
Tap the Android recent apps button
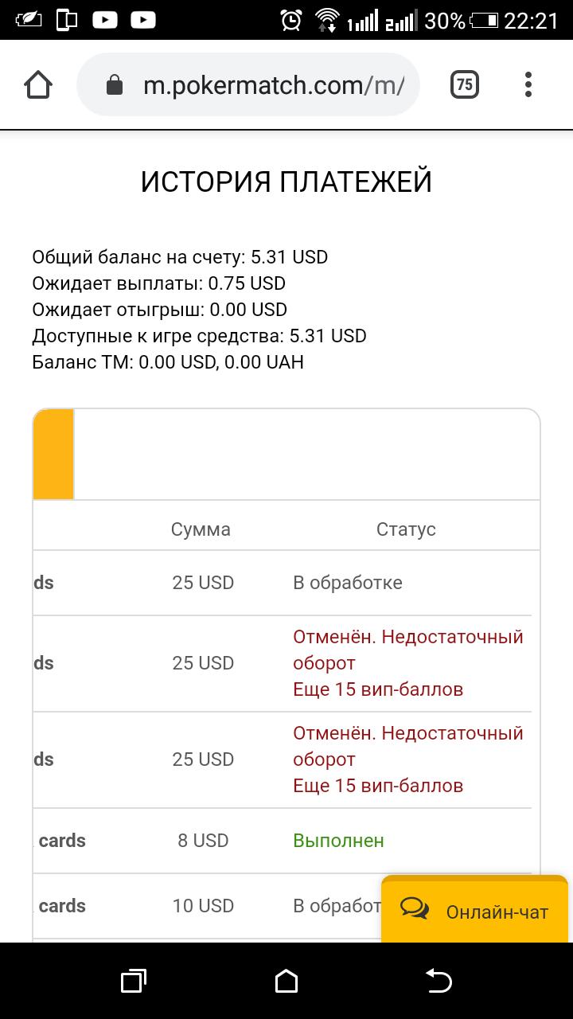coord(133,981)
